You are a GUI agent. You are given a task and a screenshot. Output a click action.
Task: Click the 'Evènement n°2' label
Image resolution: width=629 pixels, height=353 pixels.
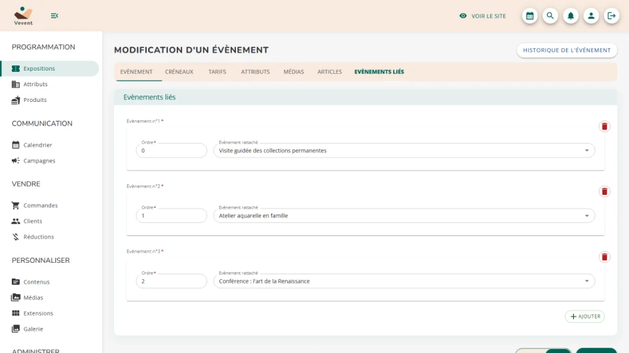pyautogui.click(x=143, y=186)
